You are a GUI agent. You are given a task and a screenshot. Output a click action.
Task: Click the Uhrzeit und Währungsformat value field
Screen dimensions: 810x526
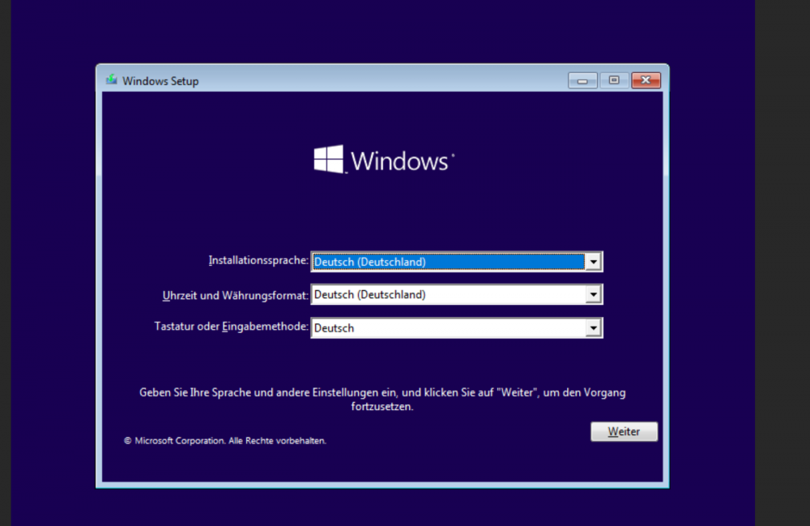(456, 294)
